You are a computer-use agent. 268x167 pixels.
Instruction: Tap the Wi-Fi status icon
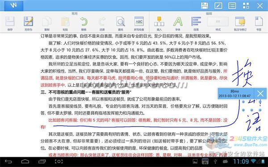click(x=253, y=161)
